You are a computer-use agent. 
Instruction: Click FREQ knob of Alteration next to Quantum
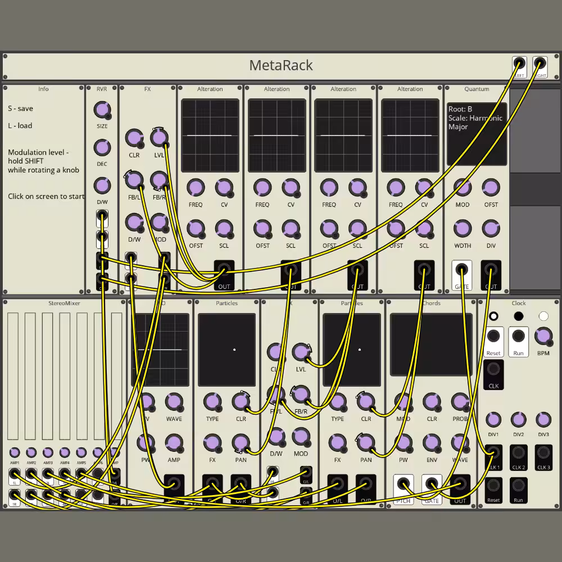(x=396, y=188)
